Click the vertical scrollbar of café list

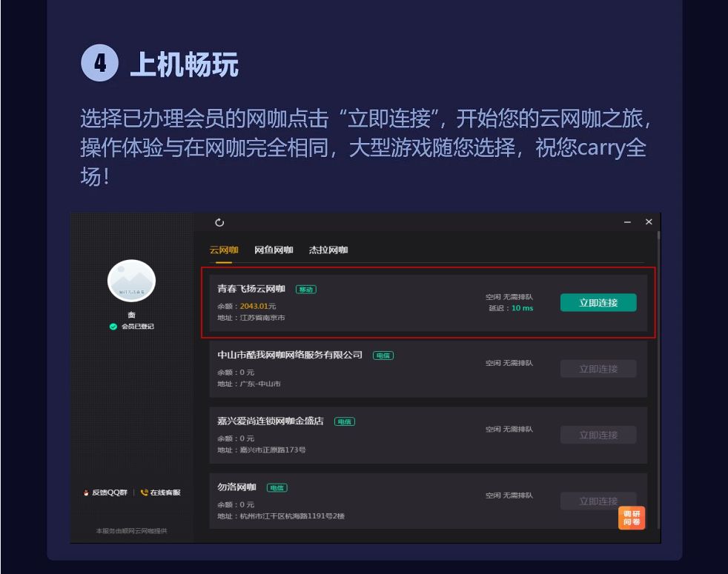pos(658,381)
